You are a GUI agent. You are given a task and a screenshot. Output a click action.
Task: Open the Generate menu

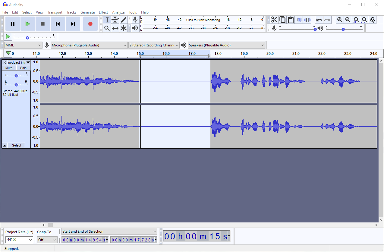point(87,12)
